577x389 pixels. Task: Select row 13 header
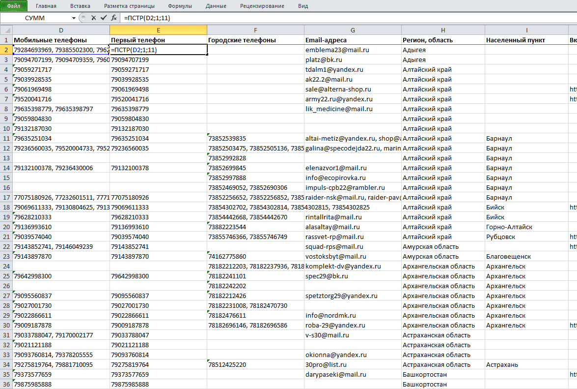click(6, 158)
